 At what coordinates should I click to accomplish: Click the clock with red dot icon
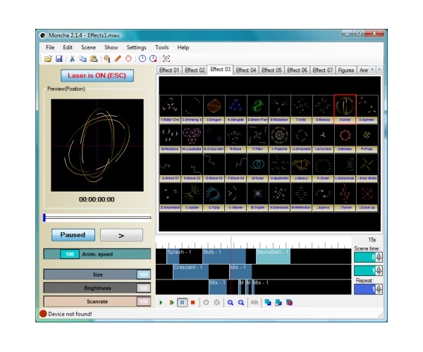153,58
